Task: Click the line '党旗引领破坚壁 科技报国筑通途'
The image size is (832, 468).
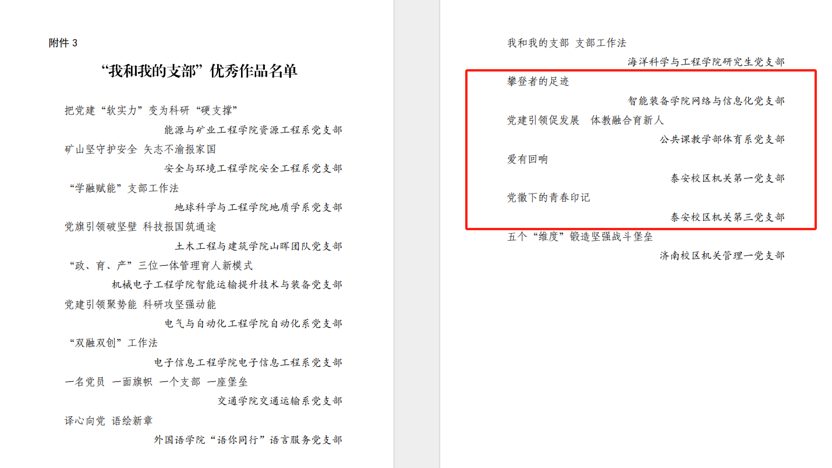Action: coord(140,227)
